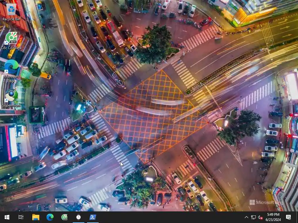This screenshot has height=223, width=298.
Task: Click the muted volume tray icon
Action: click(260, 217)
